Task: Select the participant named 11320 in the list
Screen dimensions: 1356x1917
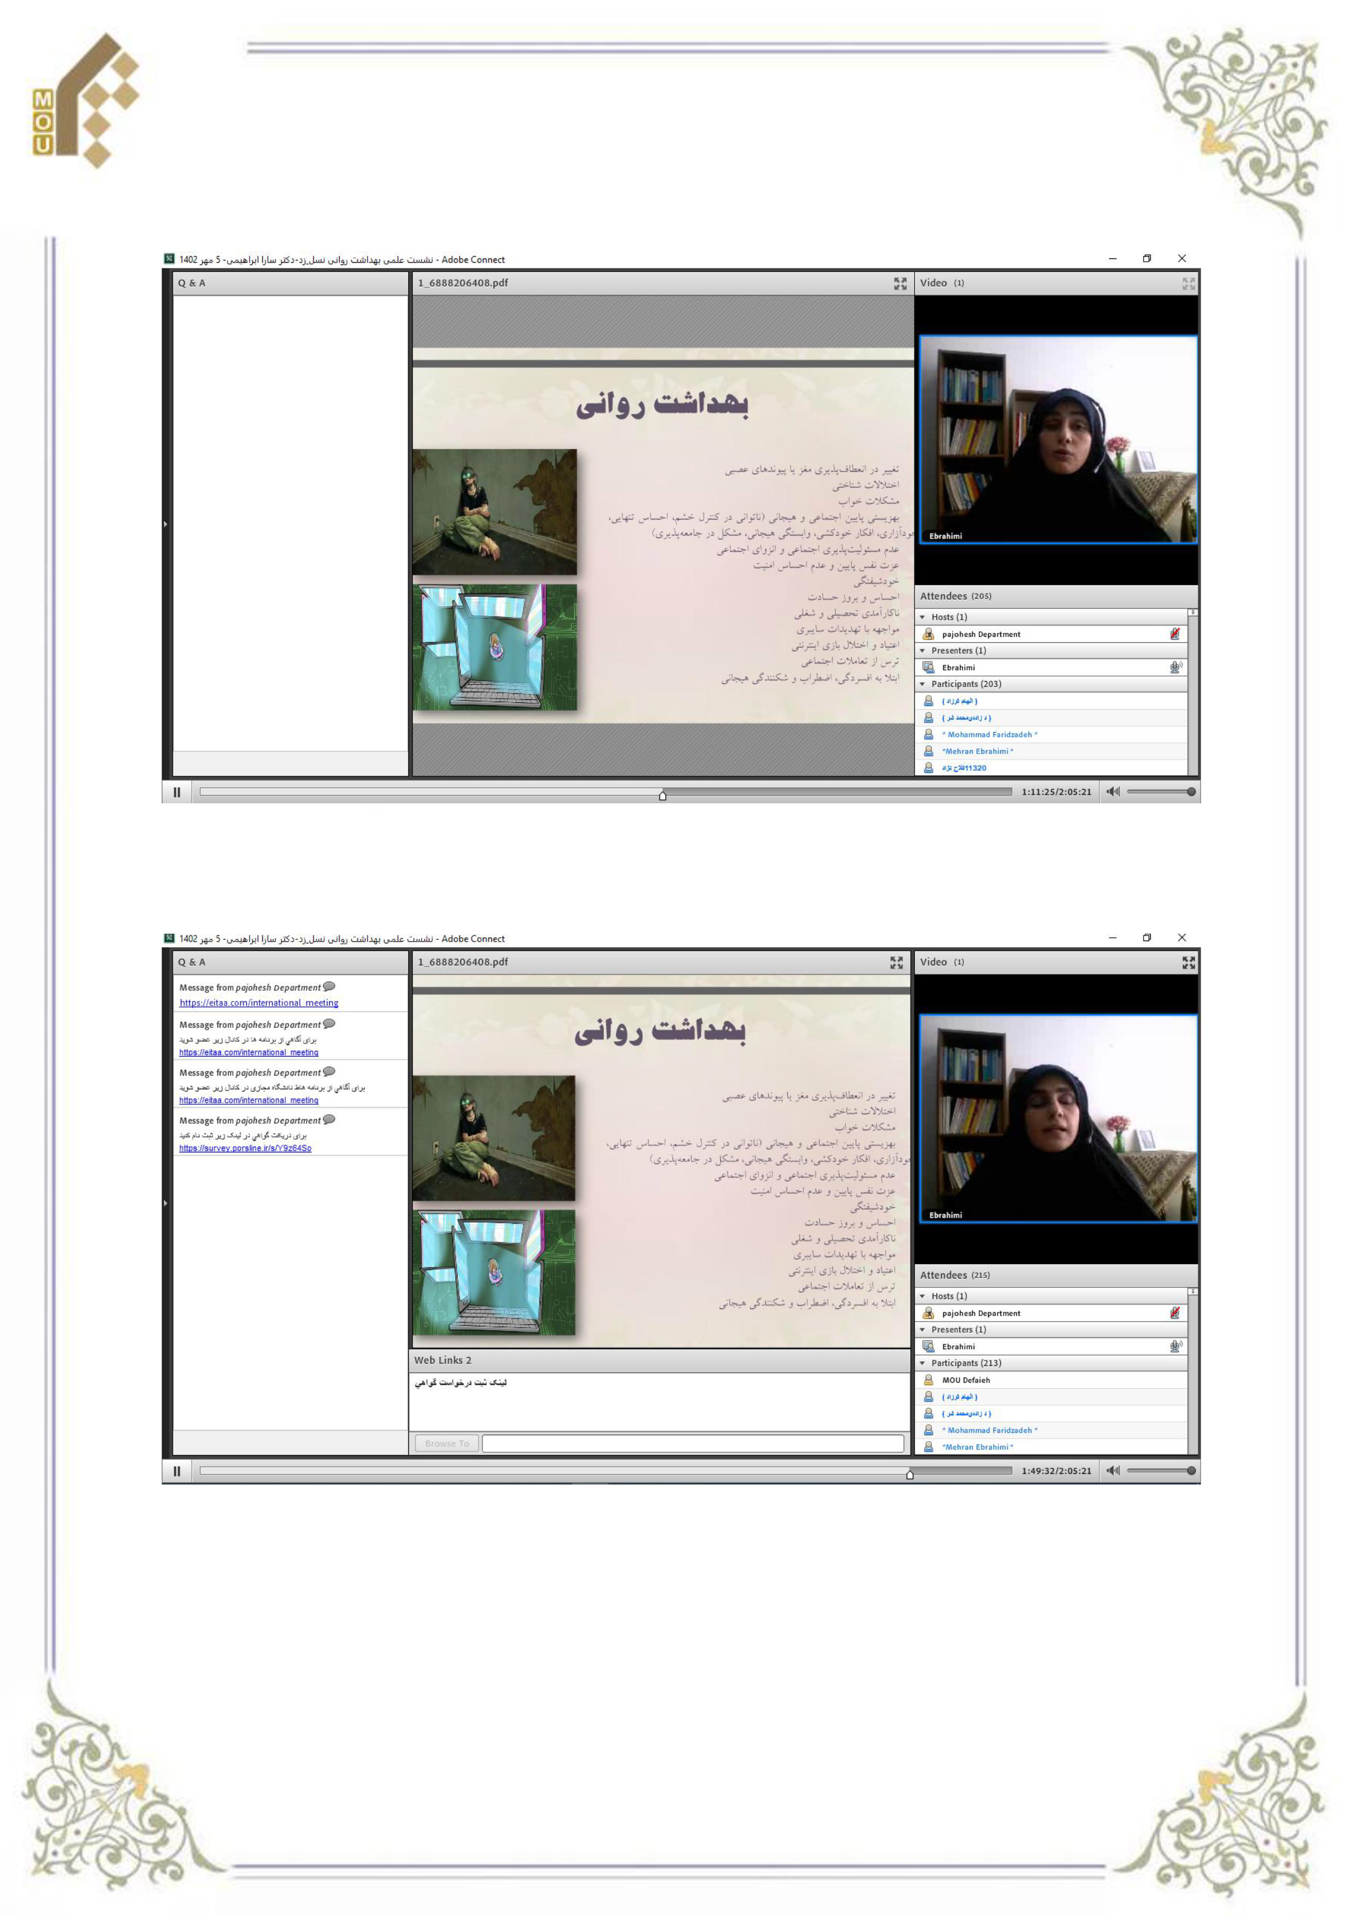Action: 1051,768
